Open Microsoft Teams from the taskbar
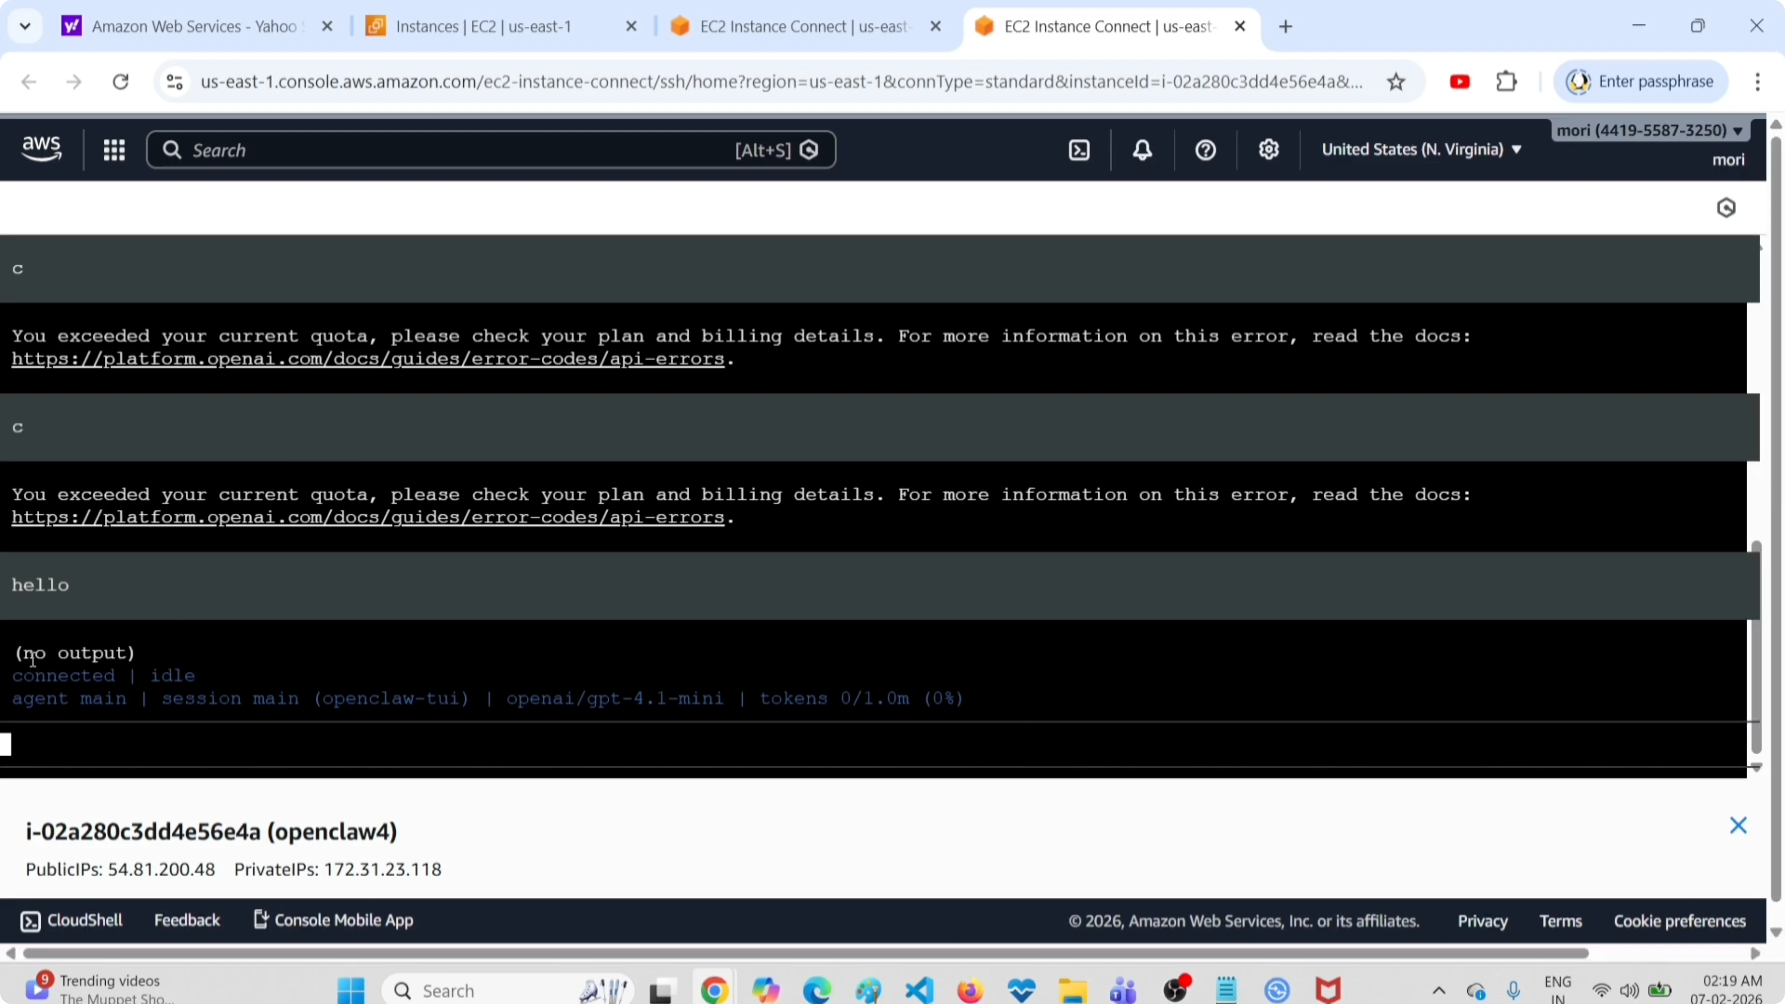Image resolution: width=1785 pixels, height=1004 pixels. pos(1122,989)
